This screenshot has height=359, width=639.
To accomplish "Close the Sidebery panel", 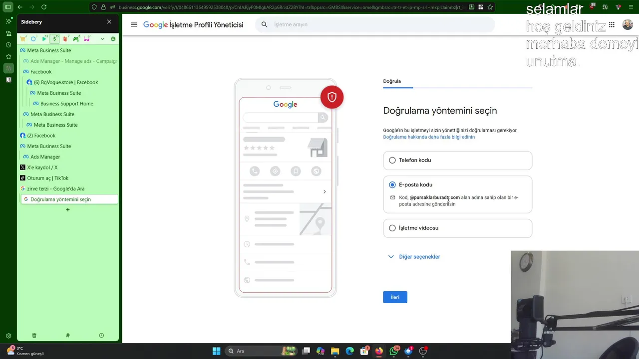I will click(x=109, y=22).
